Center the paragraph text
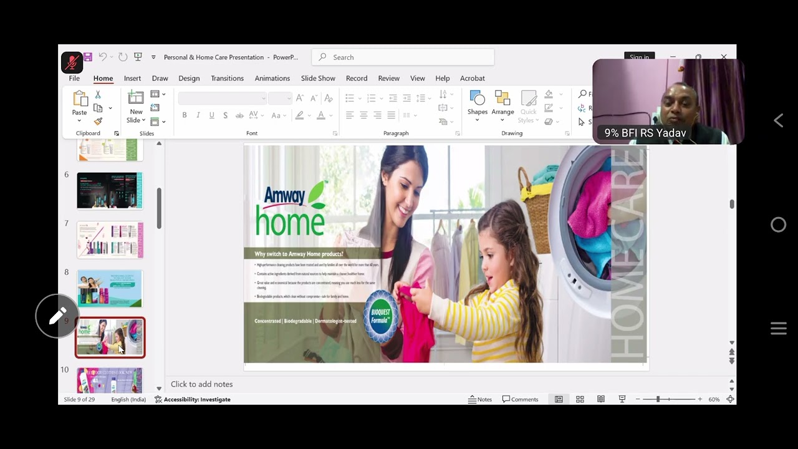The image size is (798, 449). click(x=363, y=115)
